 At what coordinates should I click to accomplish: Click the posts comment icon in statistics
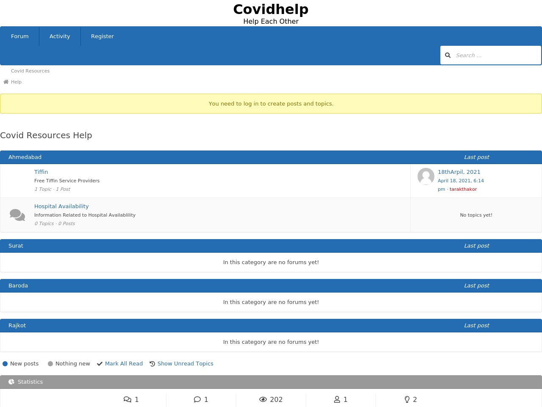coord(197,399)
